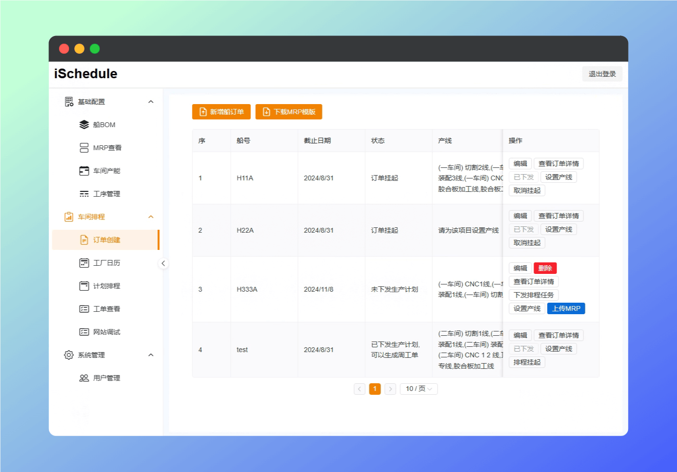
Task: Open 网站调试 menu item
Action: [x=106, y=332]
